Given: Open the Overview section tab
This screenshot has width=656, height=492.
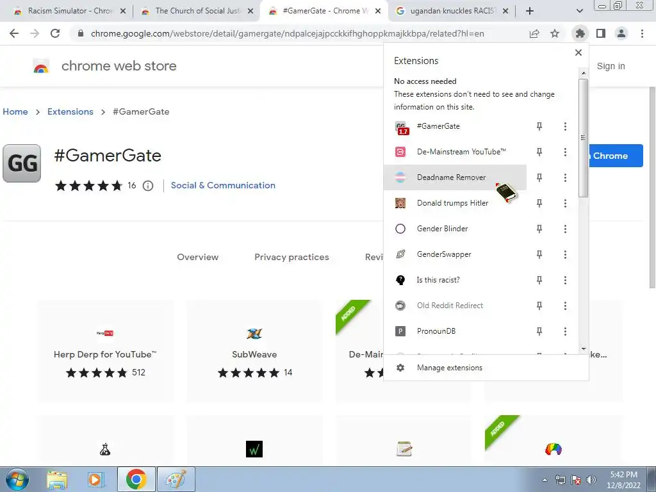Looking at the screenshot, I should click(198, 258).
